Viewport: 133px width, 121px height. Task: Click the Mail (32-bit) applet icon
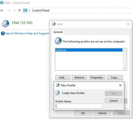pyautogui.click(x=5, y=24)
